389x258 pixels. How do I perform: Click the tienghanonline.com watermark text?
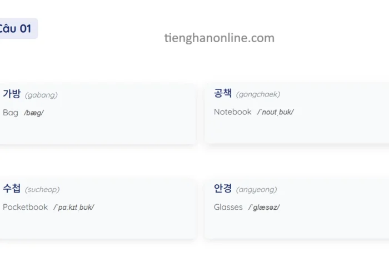[219, 38]
